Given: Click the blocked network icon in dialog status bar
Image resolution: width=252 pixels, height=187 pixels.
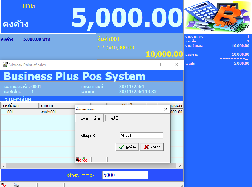Looking at the screenshot, I should 85,160.
